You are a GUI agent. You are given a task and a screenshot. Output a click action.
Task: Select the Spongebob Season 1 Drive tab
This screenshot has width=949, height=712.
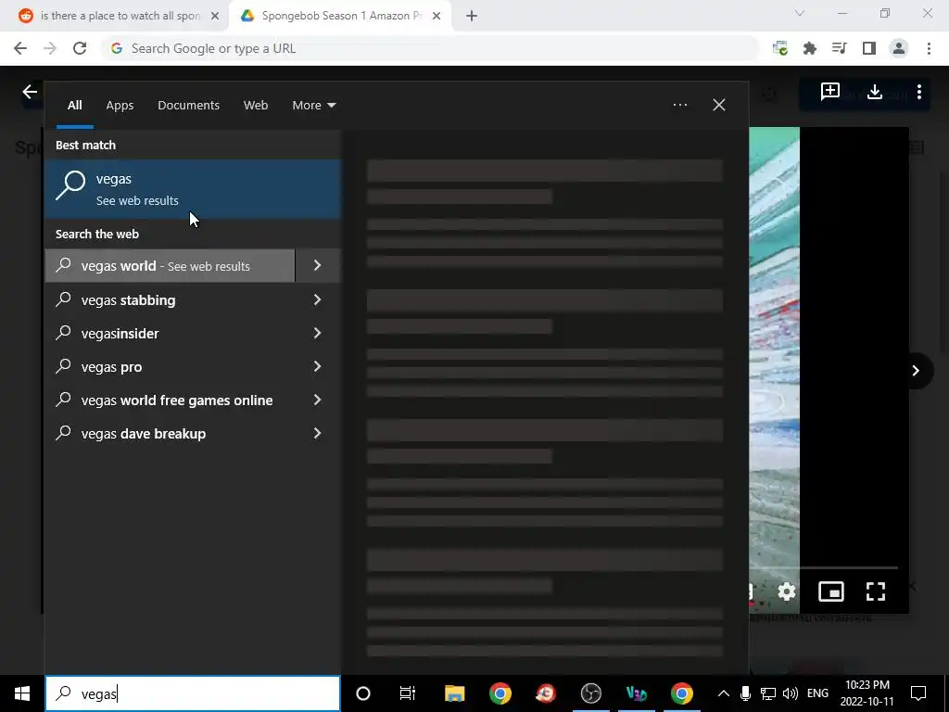pos(339,16)
